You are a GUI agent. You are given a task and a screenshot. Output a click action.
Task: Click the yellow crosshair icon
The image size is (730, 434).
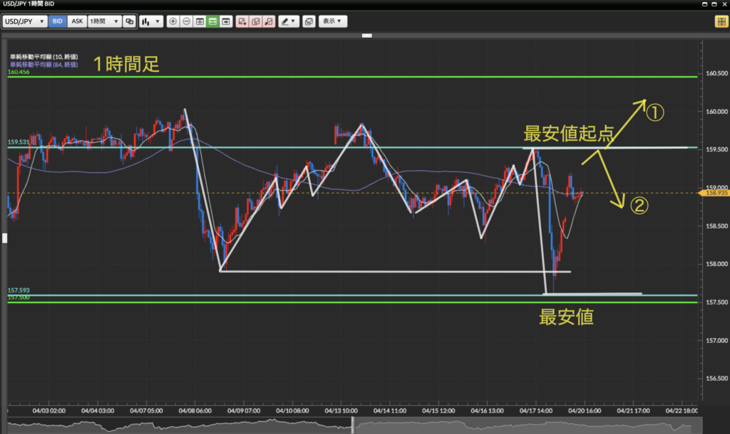click(720, 21)
